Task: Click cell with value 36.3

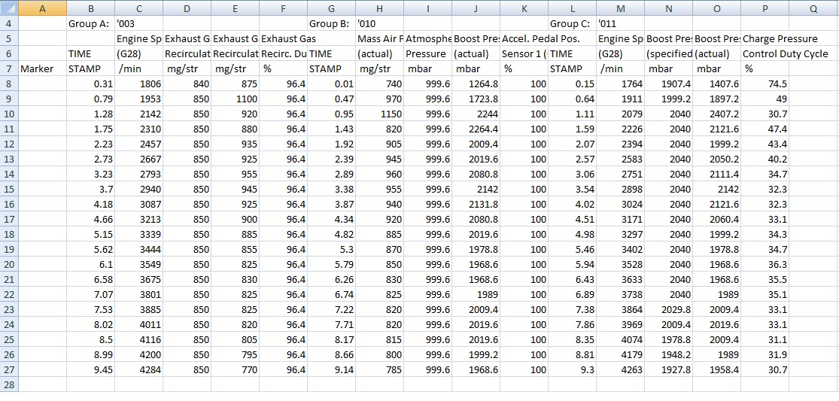Action: coord(765,263)
